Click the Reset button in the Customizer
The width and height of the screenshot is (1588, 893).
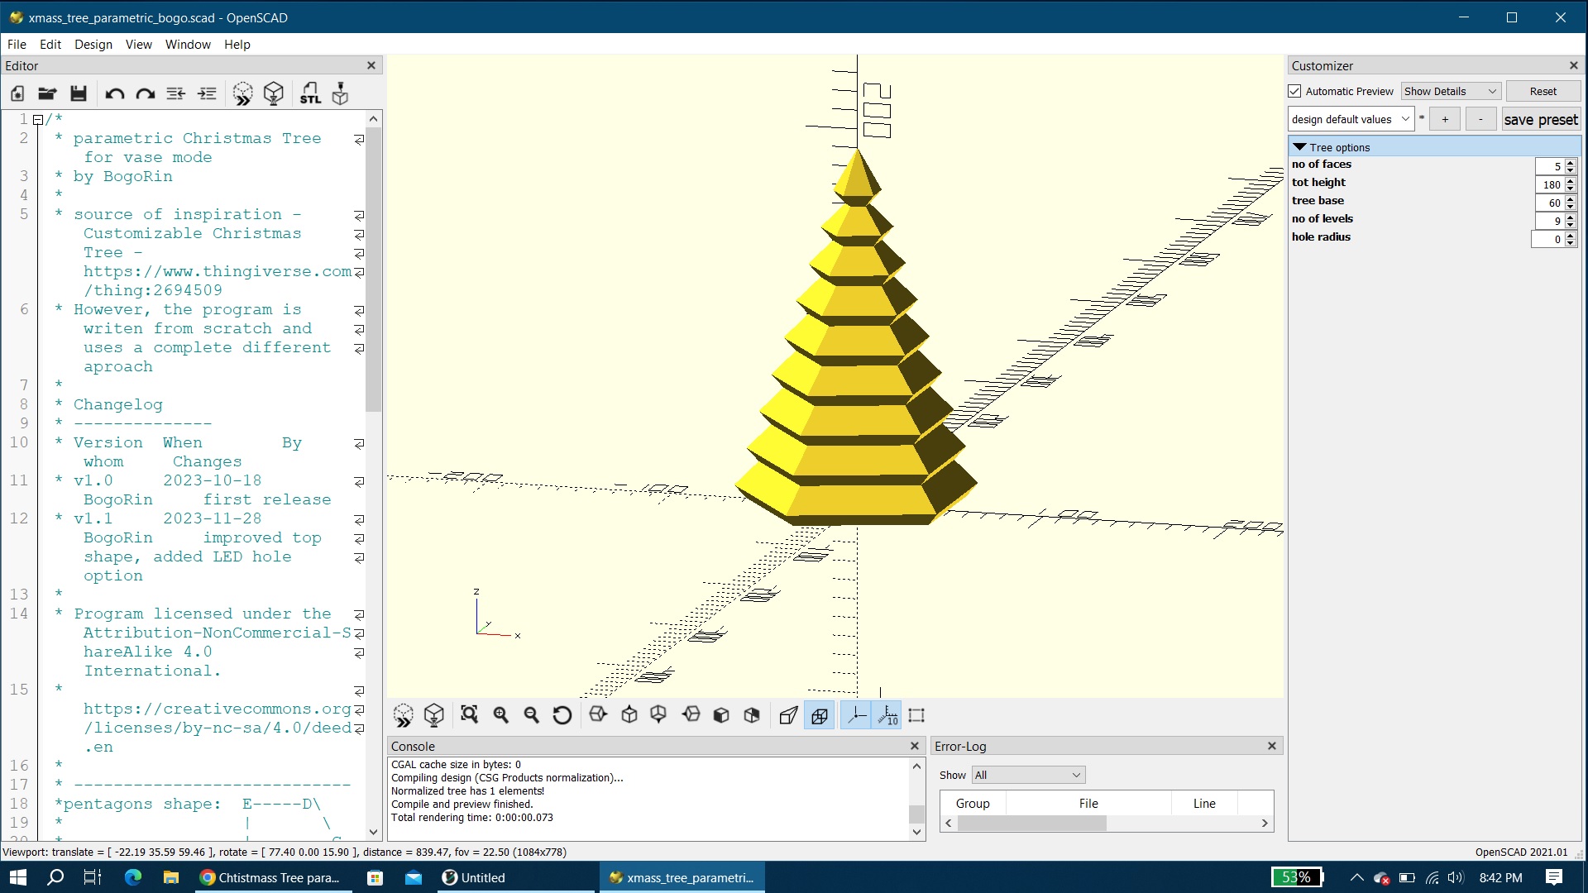pos(1543,91)
